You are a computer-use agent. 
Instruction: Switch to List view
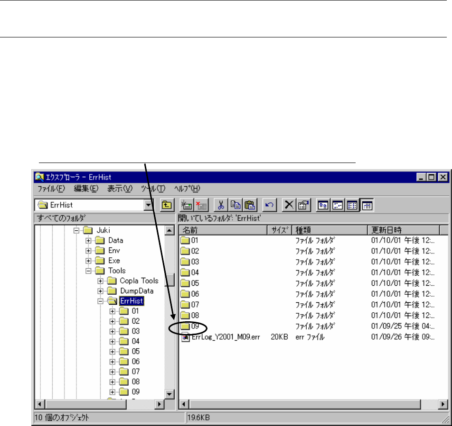[352, 205]
